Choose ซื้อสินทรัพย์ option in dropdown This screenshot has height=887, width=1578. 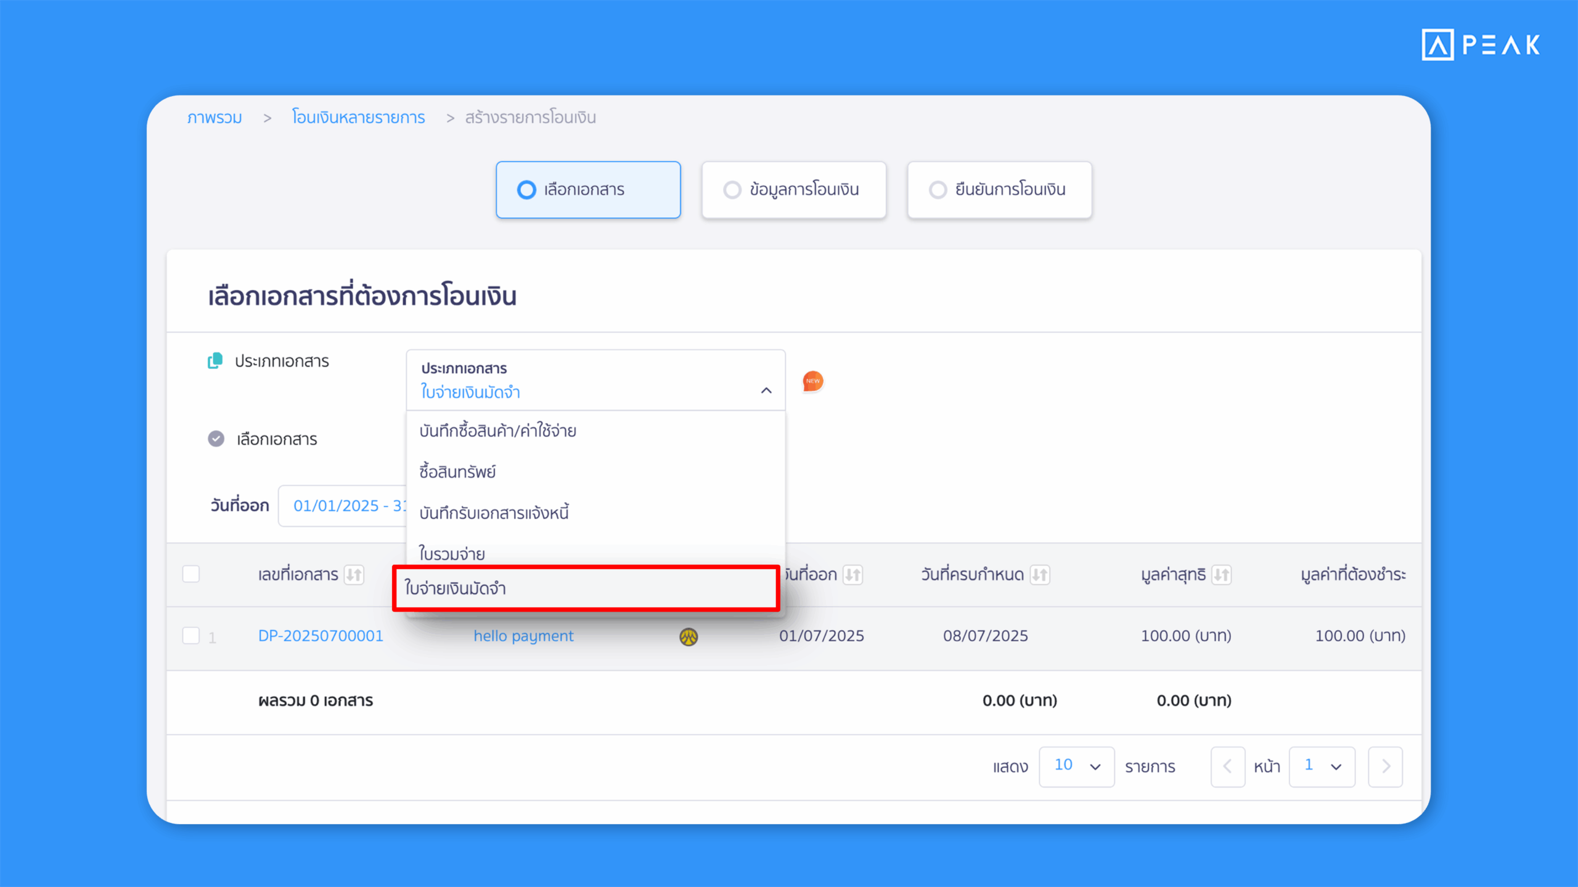point(458,472)
